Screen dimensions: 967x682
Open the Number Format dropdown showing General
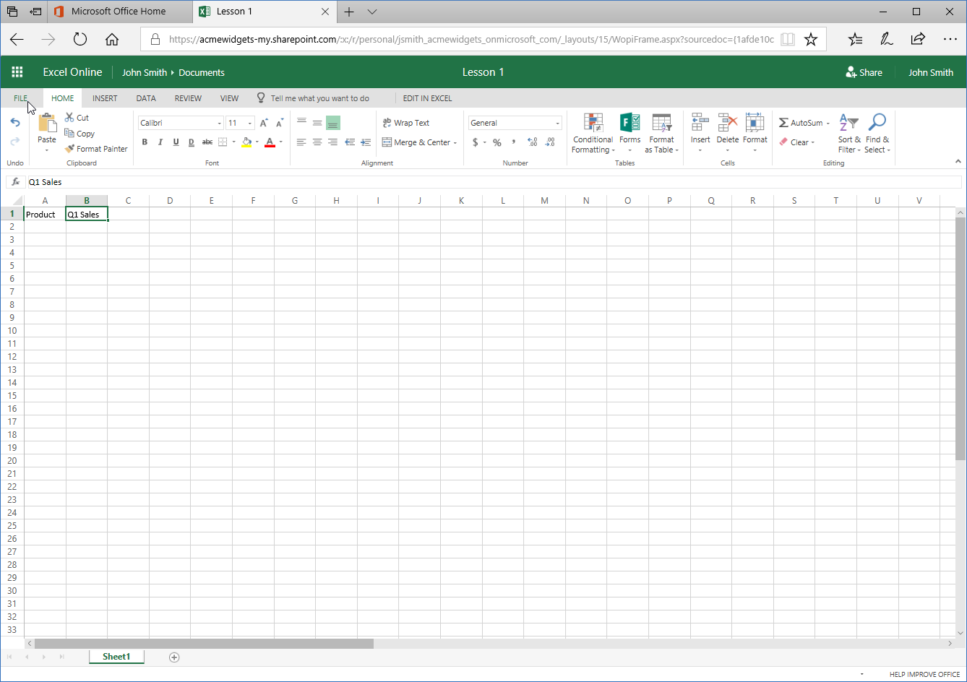(514, 122)
